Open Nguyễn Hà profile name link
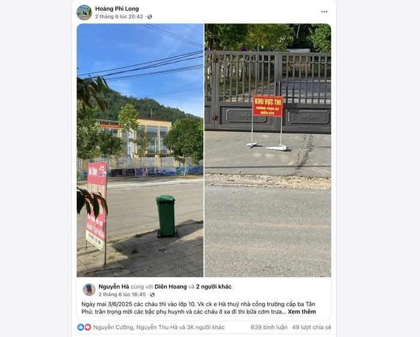 114,287
